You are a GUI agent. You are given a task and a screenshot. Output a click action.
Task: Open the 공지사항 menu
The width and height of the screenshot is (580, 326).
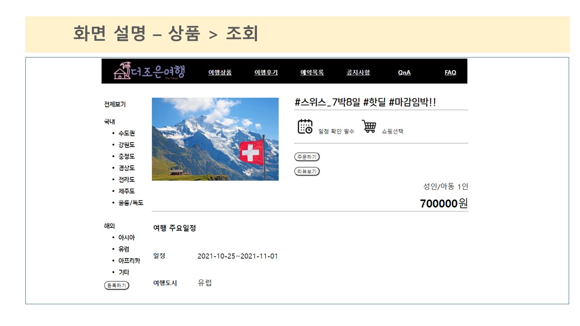coord(358,72)
